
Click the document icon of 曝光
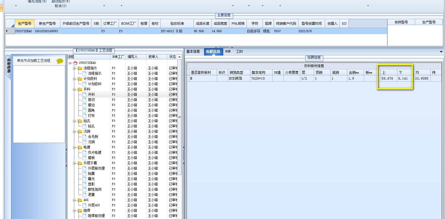[x=85, y=179]
